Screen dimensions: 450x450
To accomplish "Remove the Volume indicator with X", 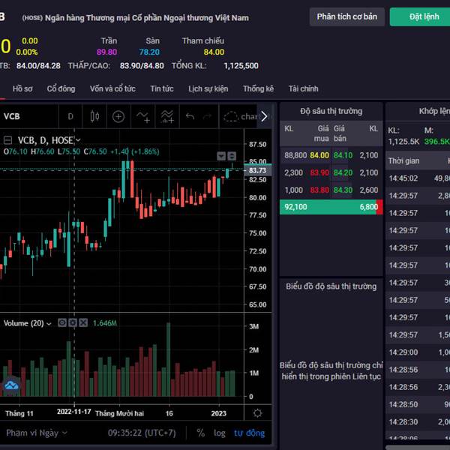I will coord(83,322).
